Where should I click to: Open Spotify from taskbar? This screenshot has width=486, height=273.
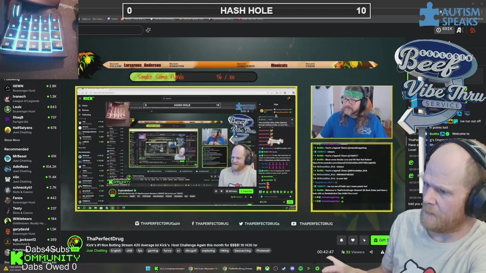(x=301, y=268)
